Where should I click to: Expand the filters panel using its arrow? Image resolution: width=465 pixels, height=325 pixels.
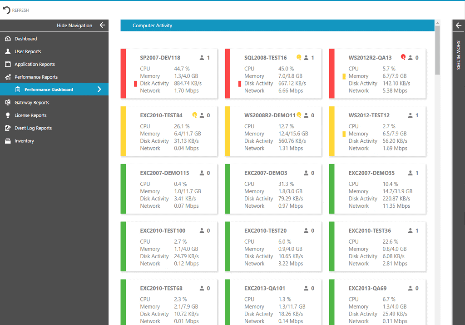pos(458,25)
